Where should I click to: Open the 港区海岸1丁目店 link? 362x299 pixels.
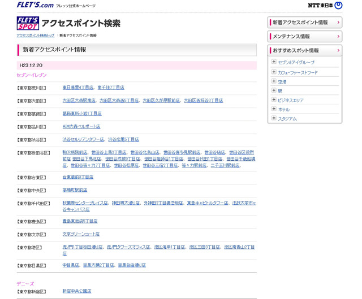[170, 247]
